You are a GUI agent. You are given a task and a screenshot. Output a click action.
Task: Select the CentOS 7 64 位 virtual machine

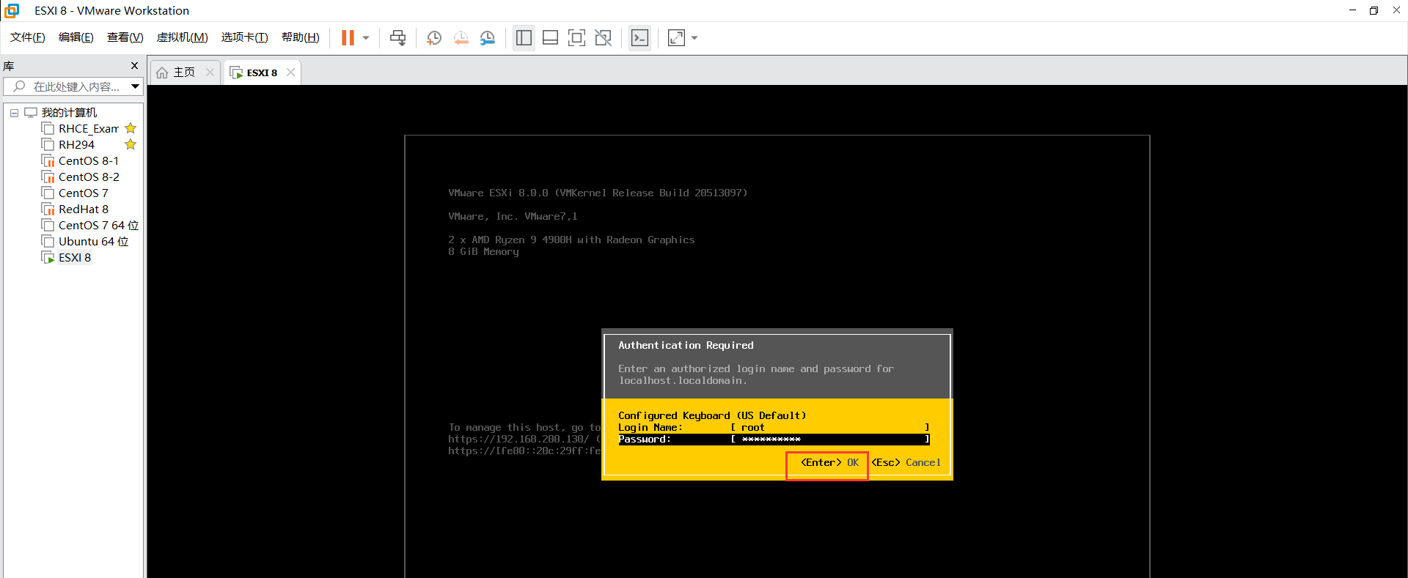[98, 226]
